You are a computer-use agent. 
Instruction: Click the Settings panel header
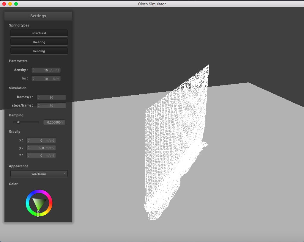38,16
